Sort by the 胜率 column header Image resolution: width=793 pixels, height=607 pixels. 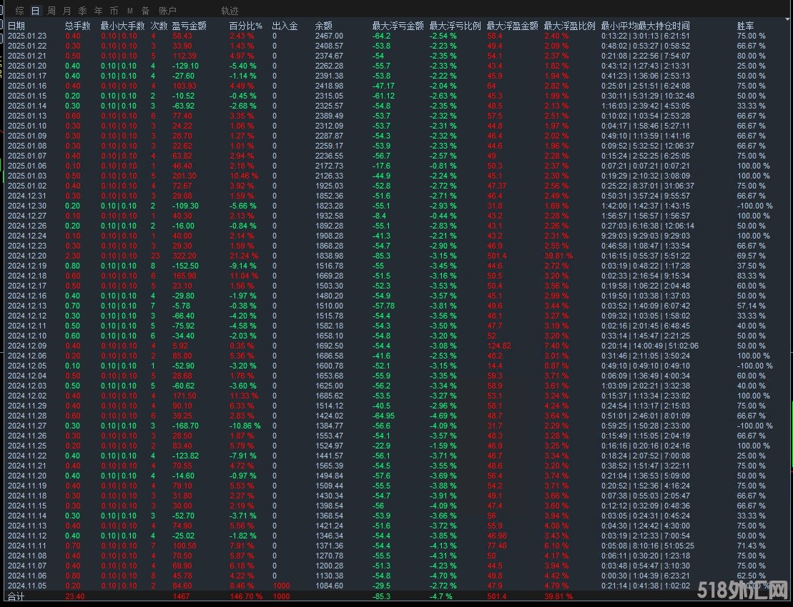[746, 26]
